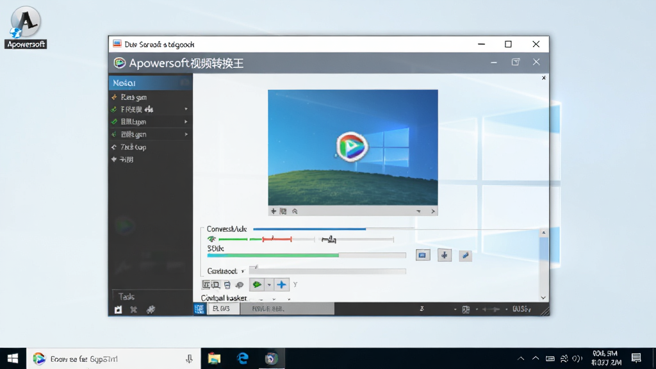Click the next arrow on the preview toolbar

pyautogui.click(x=433, y=211)
